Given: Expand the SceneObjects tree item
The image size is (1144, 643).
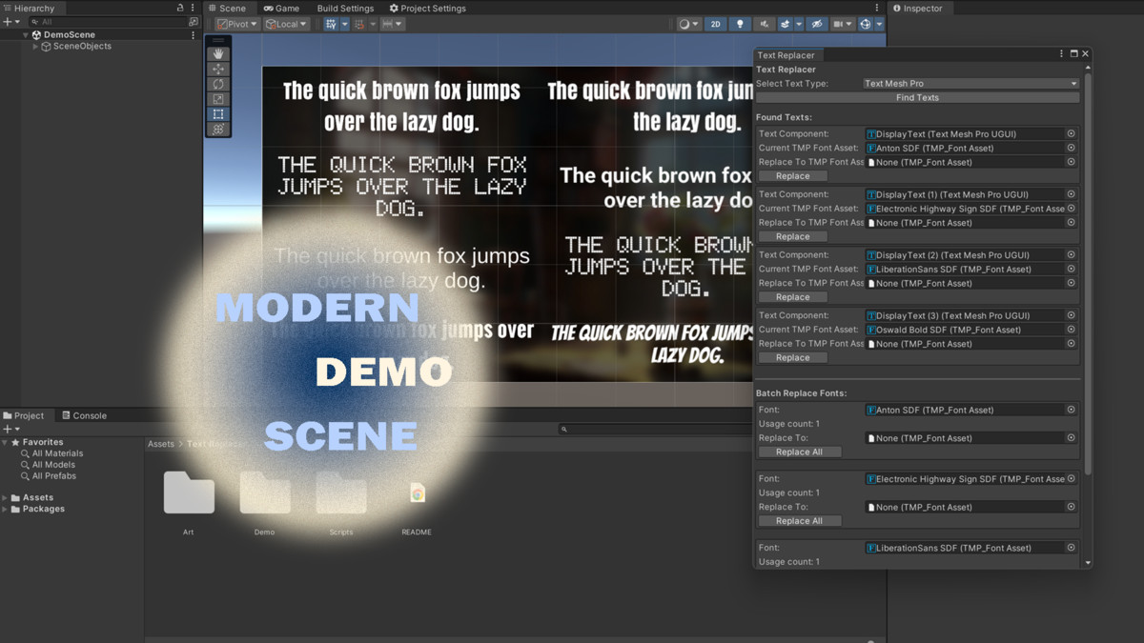Looking at the screenshot, I should point(36,46).
